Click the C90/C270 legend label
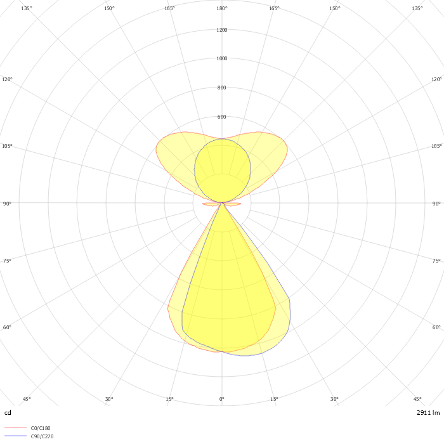This screenshot has width=444, height=444. tap(42, 436)
